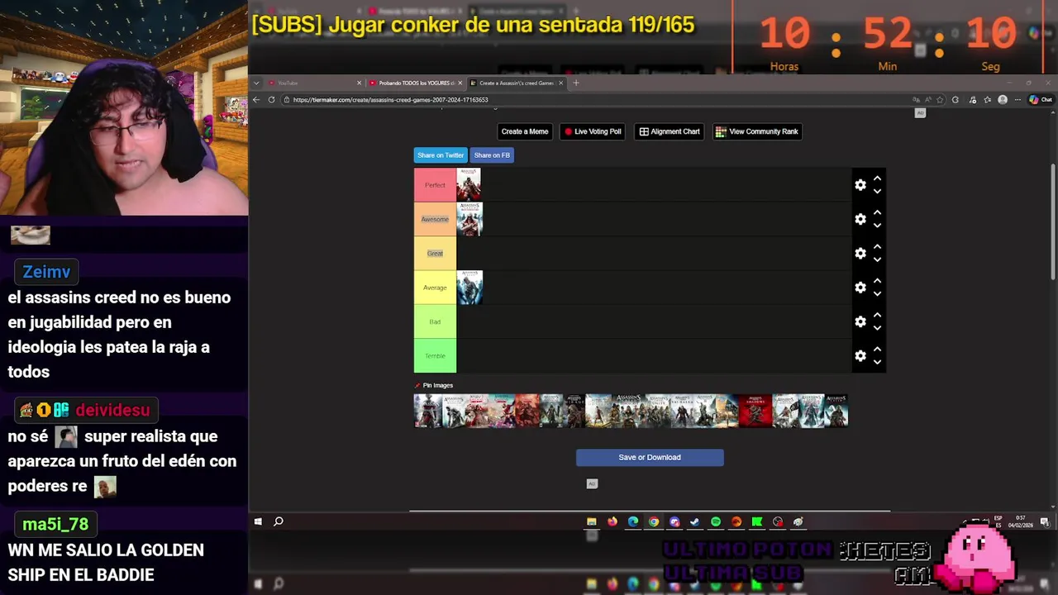Switch to the YouTube browser tab
The height and width of the screenshot is (595, 1058).
coord(314,83)
